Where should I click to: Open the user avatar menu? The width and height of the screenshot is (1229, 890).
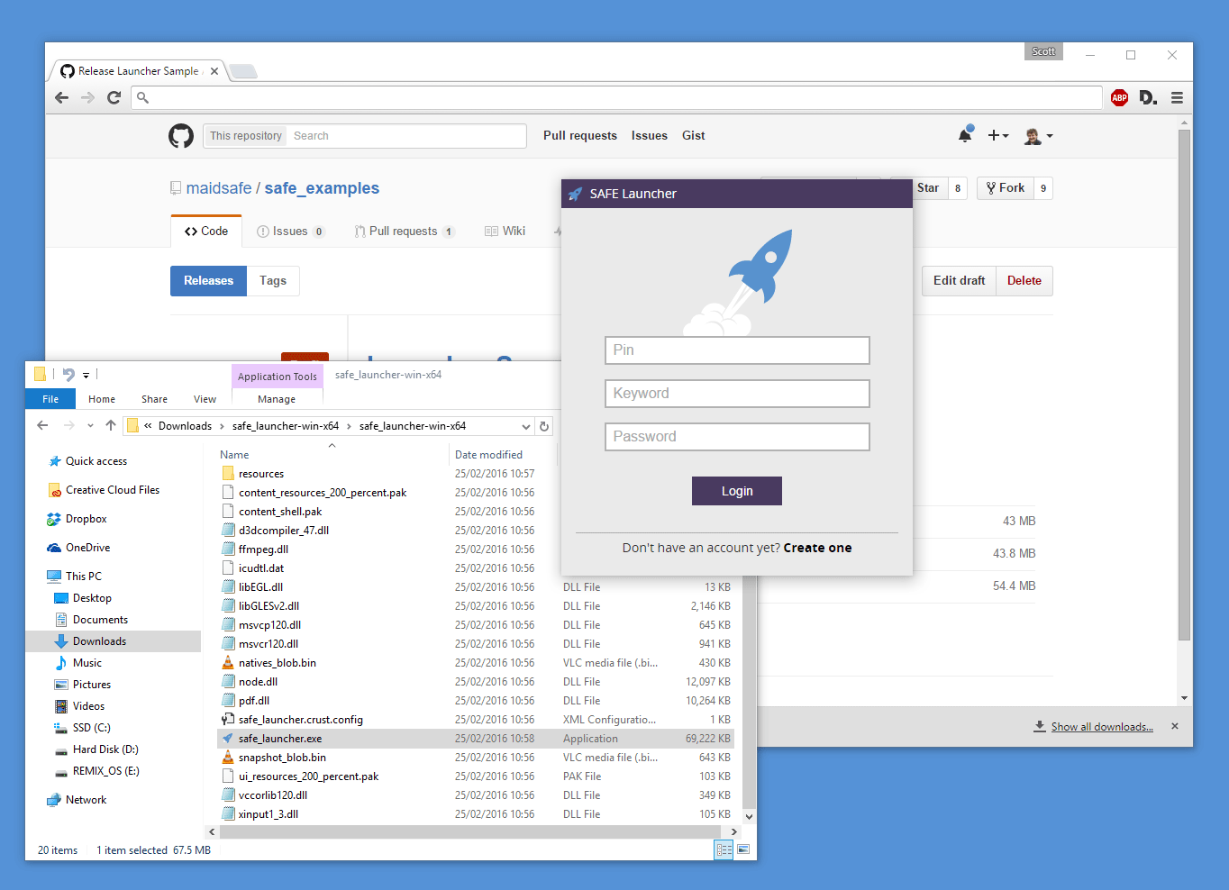click(x=1038, y=136)
